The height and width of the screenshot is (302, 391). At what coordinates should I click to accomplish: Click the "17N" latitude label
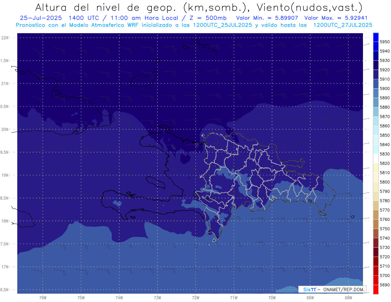pos(6,267)
